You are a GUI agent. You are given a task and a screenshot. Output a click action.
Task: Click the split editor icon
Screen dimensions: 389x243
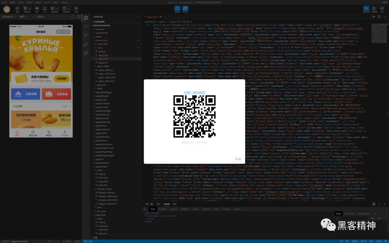click(379, 17)
